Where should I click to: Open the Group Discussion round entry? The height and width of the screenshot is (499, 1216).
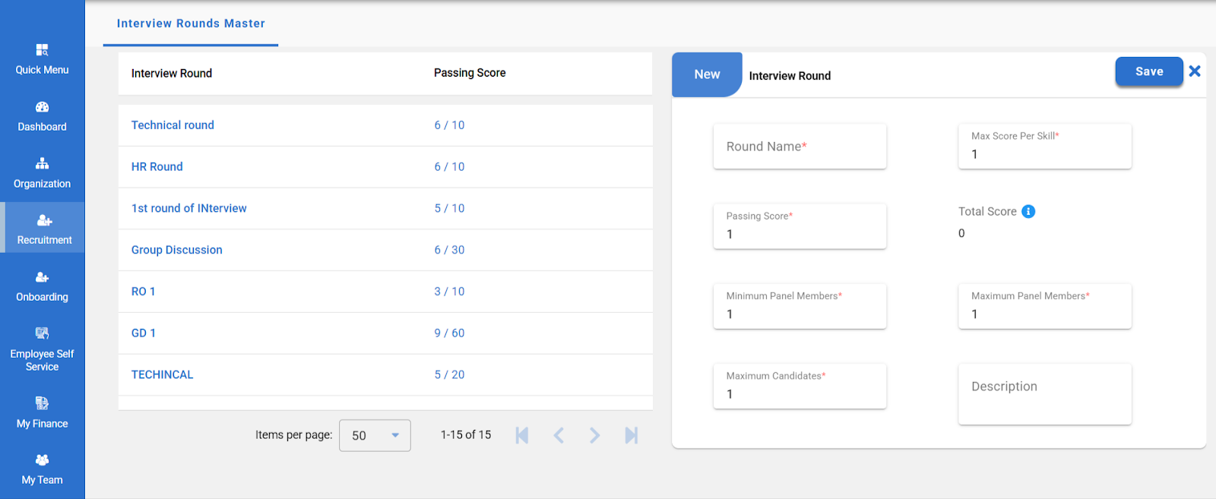coord(176,250)
